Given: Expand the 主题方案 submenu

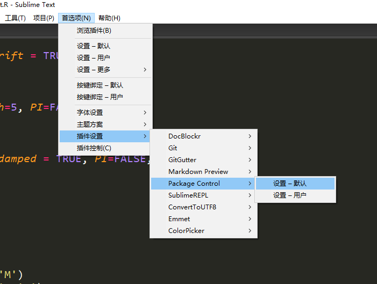Looking at the screenshot, I should pyautogui.click(x=105, y=125).
